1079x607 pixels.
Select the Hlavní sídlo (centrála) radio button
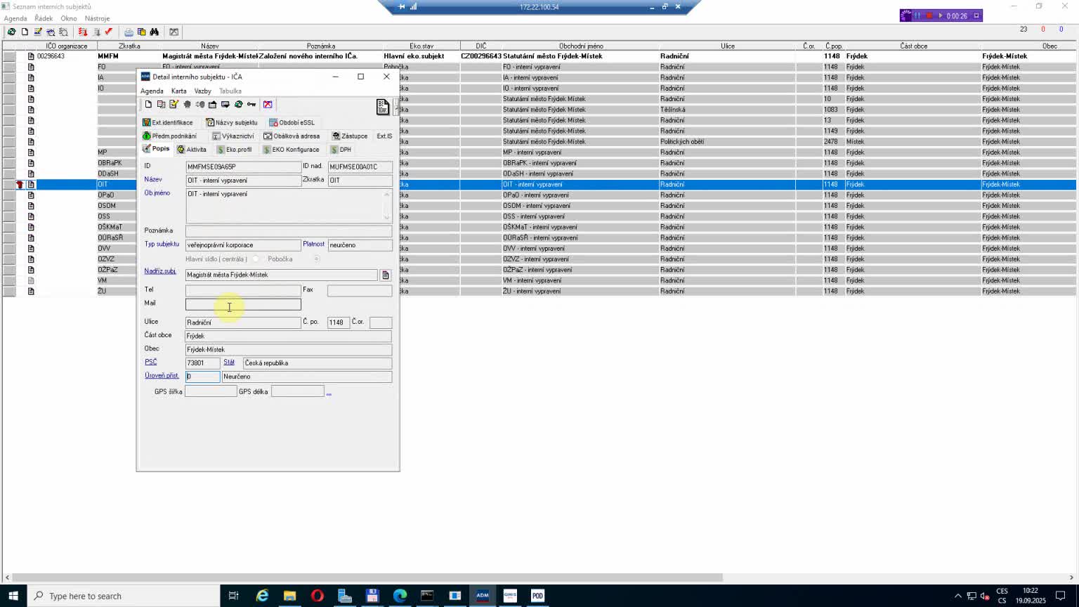256,259
